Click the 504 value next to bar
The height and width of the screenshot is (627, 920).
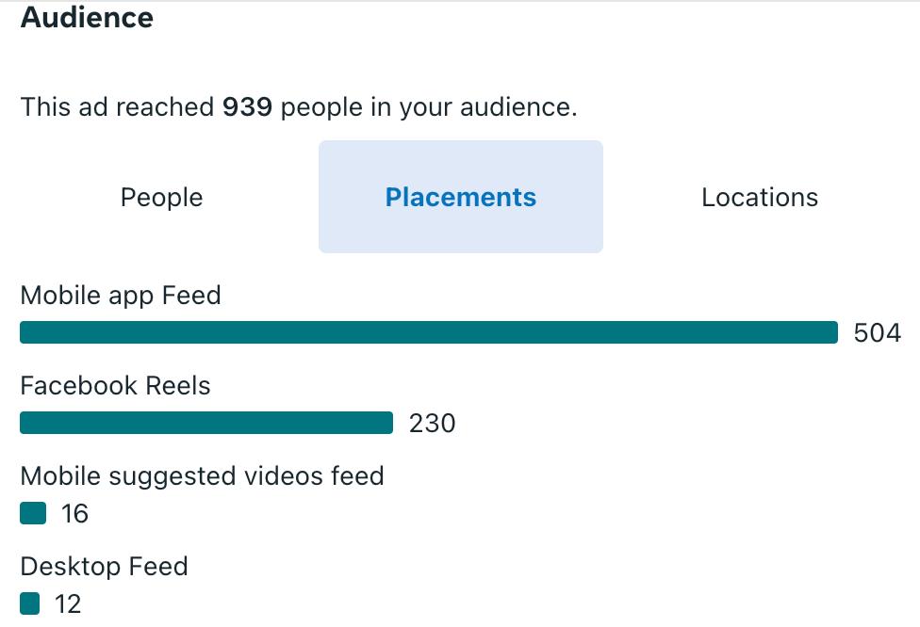[877, 333]
